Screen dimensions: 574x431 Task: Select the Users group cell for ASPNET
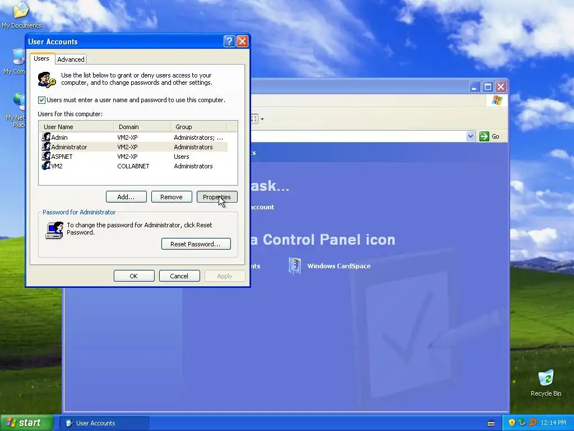pos(182,157)
